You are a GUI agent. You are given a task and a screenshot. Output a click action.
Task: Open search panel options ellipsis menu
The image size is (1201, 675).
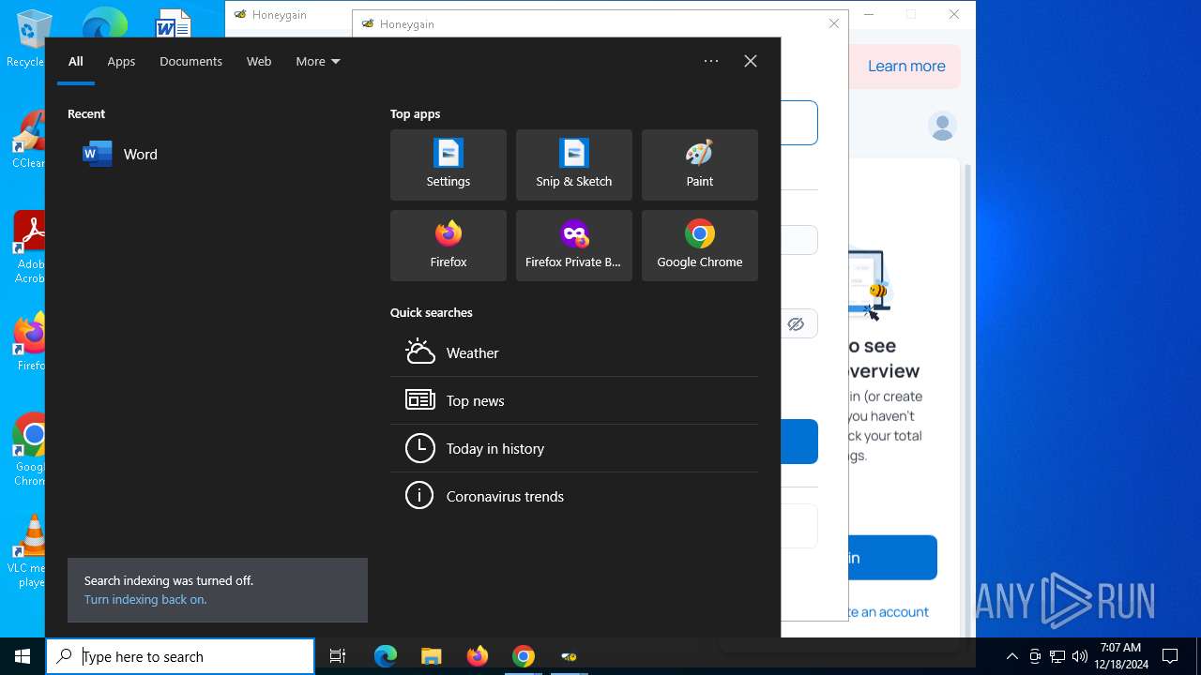tap(711, 61)
